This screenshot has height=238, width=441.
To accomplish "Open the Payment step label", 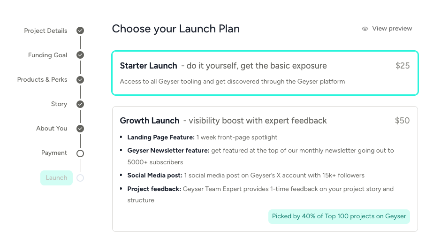I will pyautogui.click(x=54, y=153).
